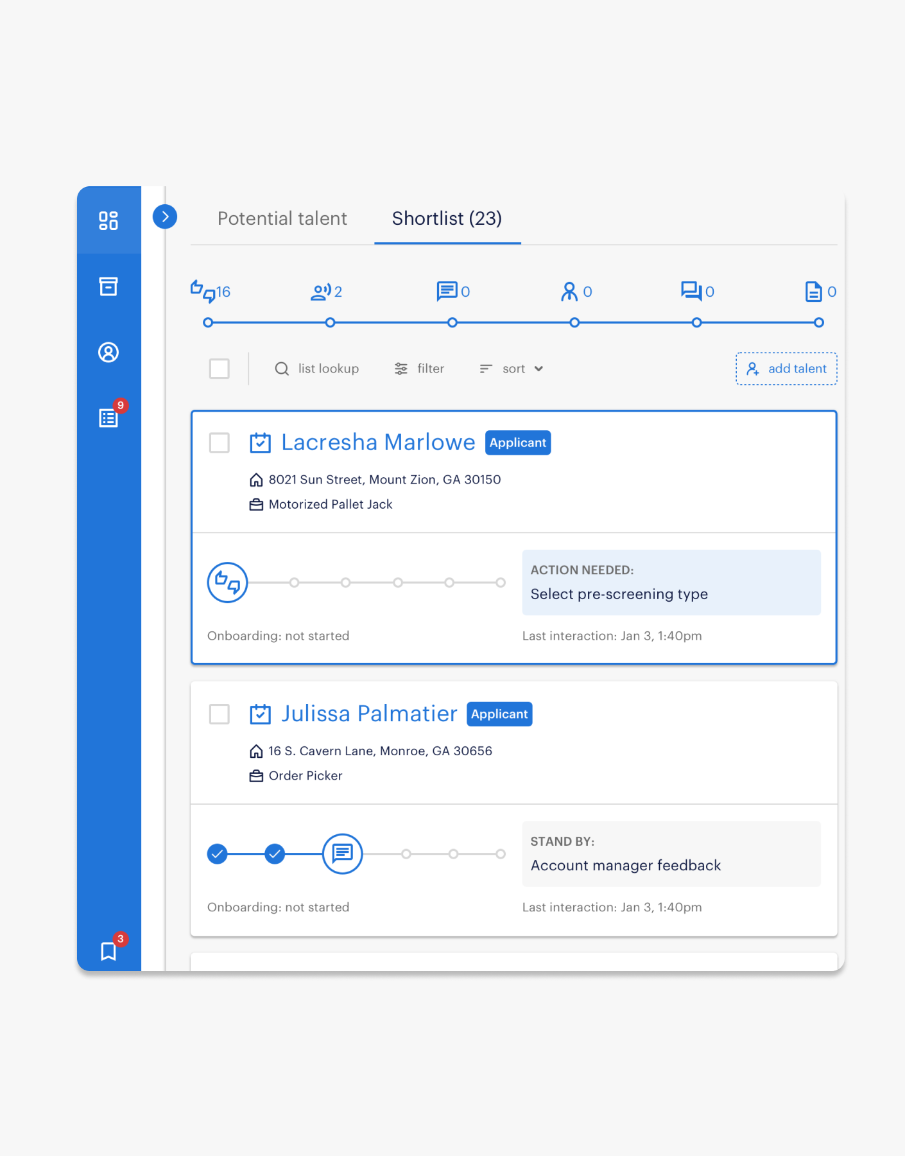The height and width of the screenshot is (1156, 905).
Task: Click the thumbs up/down stage icon showing 16
Action: 203,292
